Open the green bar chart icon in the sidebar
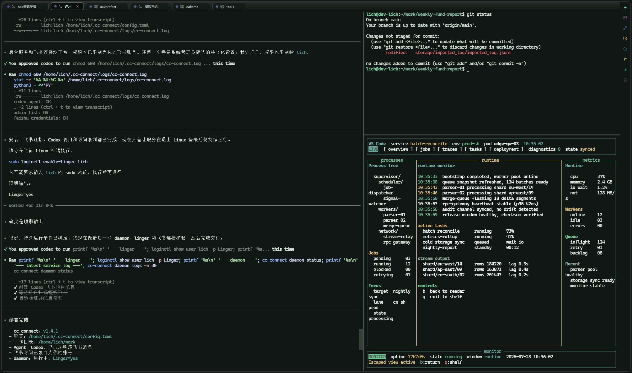The height and width of the screenshot is (373, 632). (625, 70)
